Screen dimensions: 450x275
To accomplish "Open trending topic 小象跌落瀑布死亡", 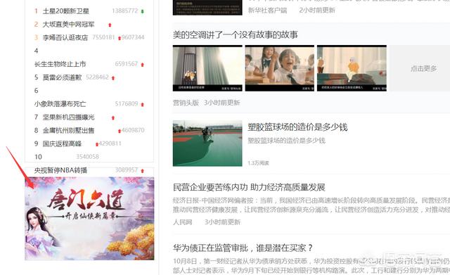I will [x=60, y=104].
